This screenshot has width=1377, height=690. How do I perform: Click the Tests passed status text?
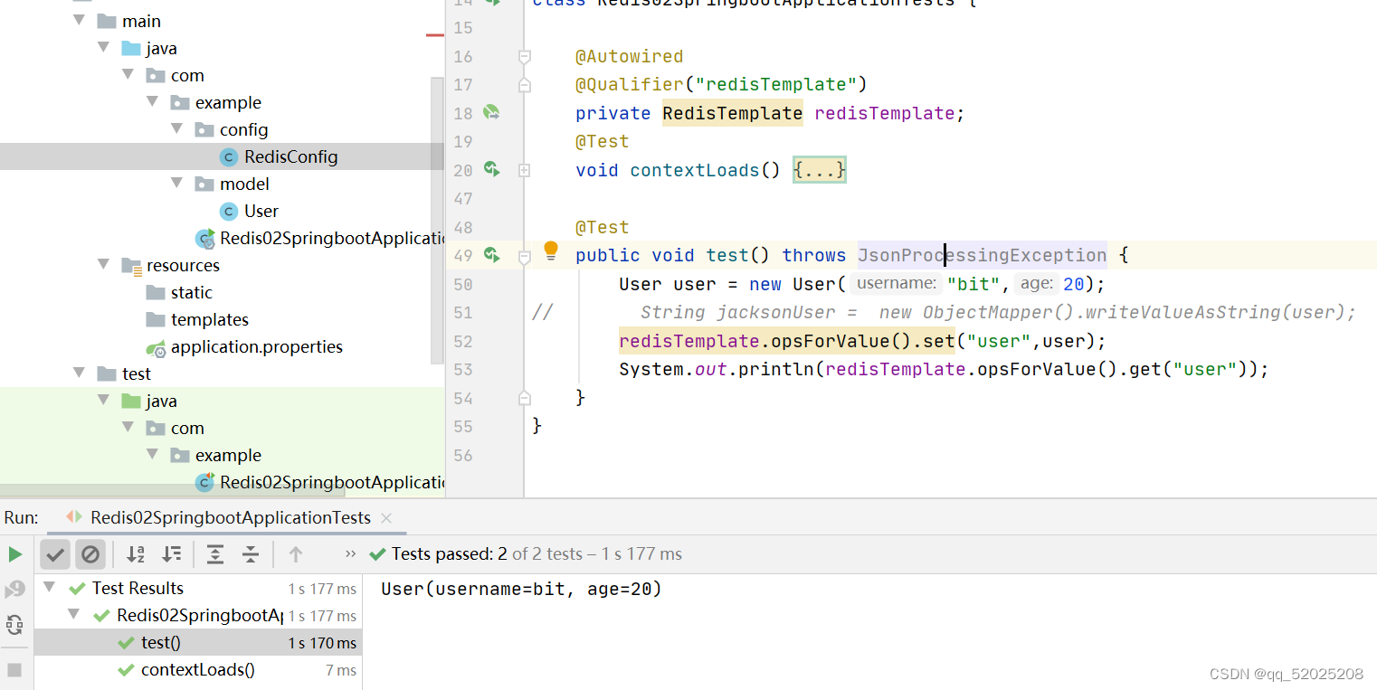(537, 553)
